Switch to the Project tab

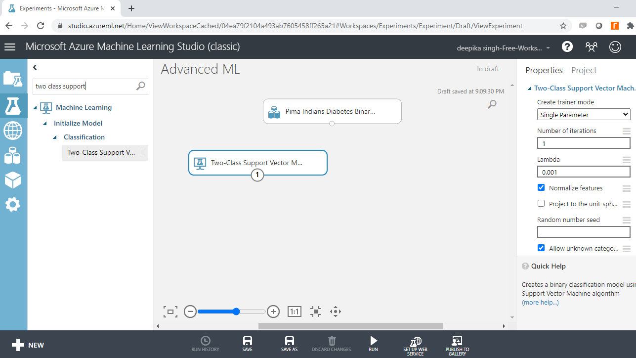coord(584,70)
